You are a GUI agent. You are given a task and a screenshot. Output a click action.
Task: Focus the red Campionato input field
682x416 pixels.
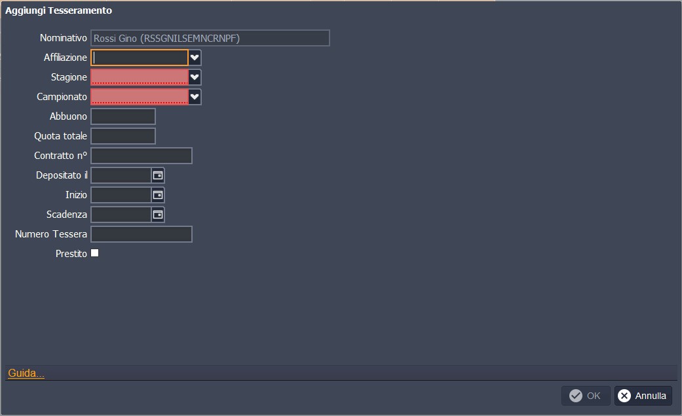tap(140, 97)
